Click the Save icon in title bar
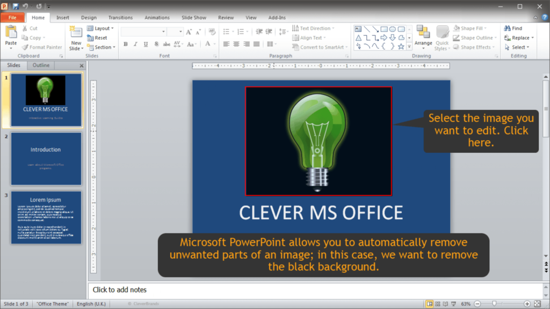This screenshot has height=309, width=550. 16,6
